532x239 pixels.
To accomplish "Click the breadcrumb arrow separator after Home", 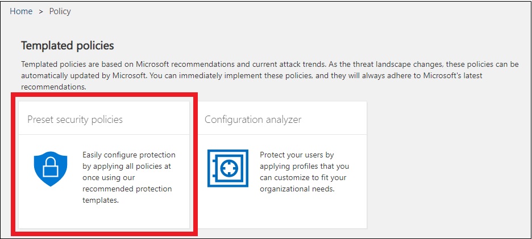I will point(41,11).
